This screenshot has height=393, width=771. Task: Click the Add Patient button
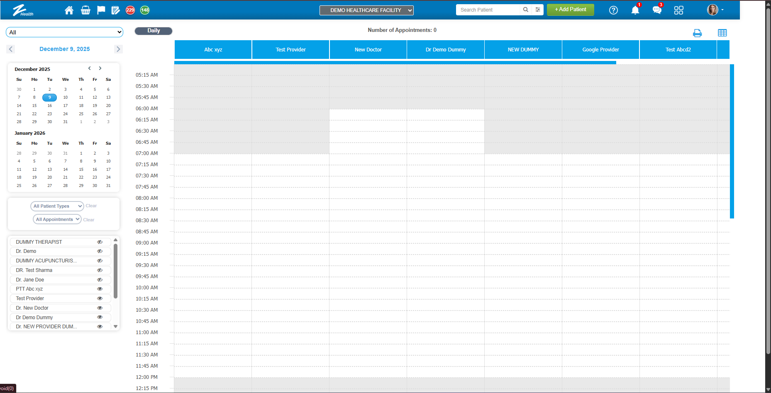tap(570, 10)
